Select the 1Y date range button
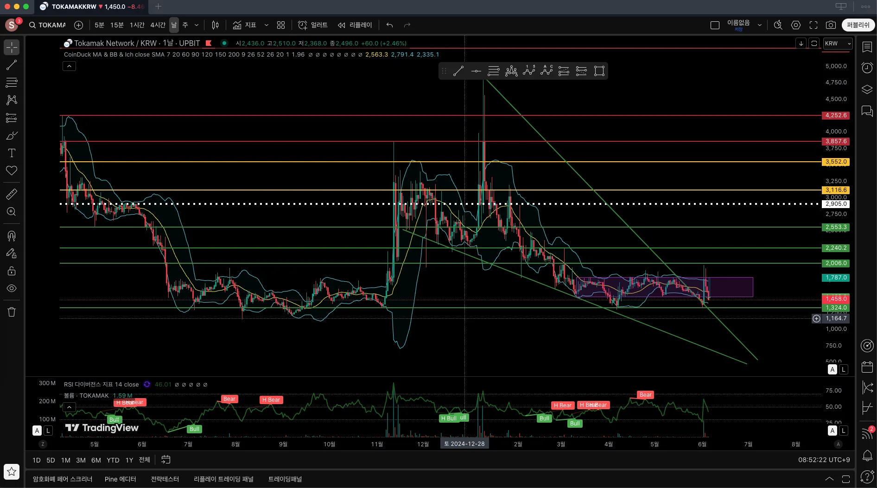 tap(129, 460)
